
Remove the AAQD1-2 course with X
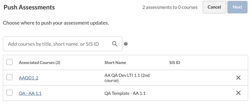point(238,78)
